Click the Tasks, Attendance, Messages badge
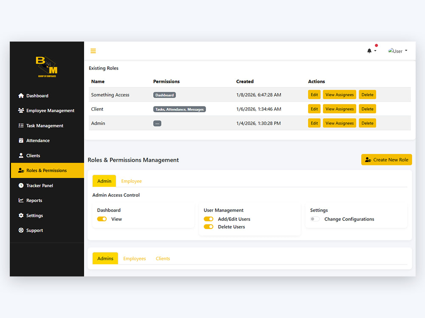 (179, 109)
